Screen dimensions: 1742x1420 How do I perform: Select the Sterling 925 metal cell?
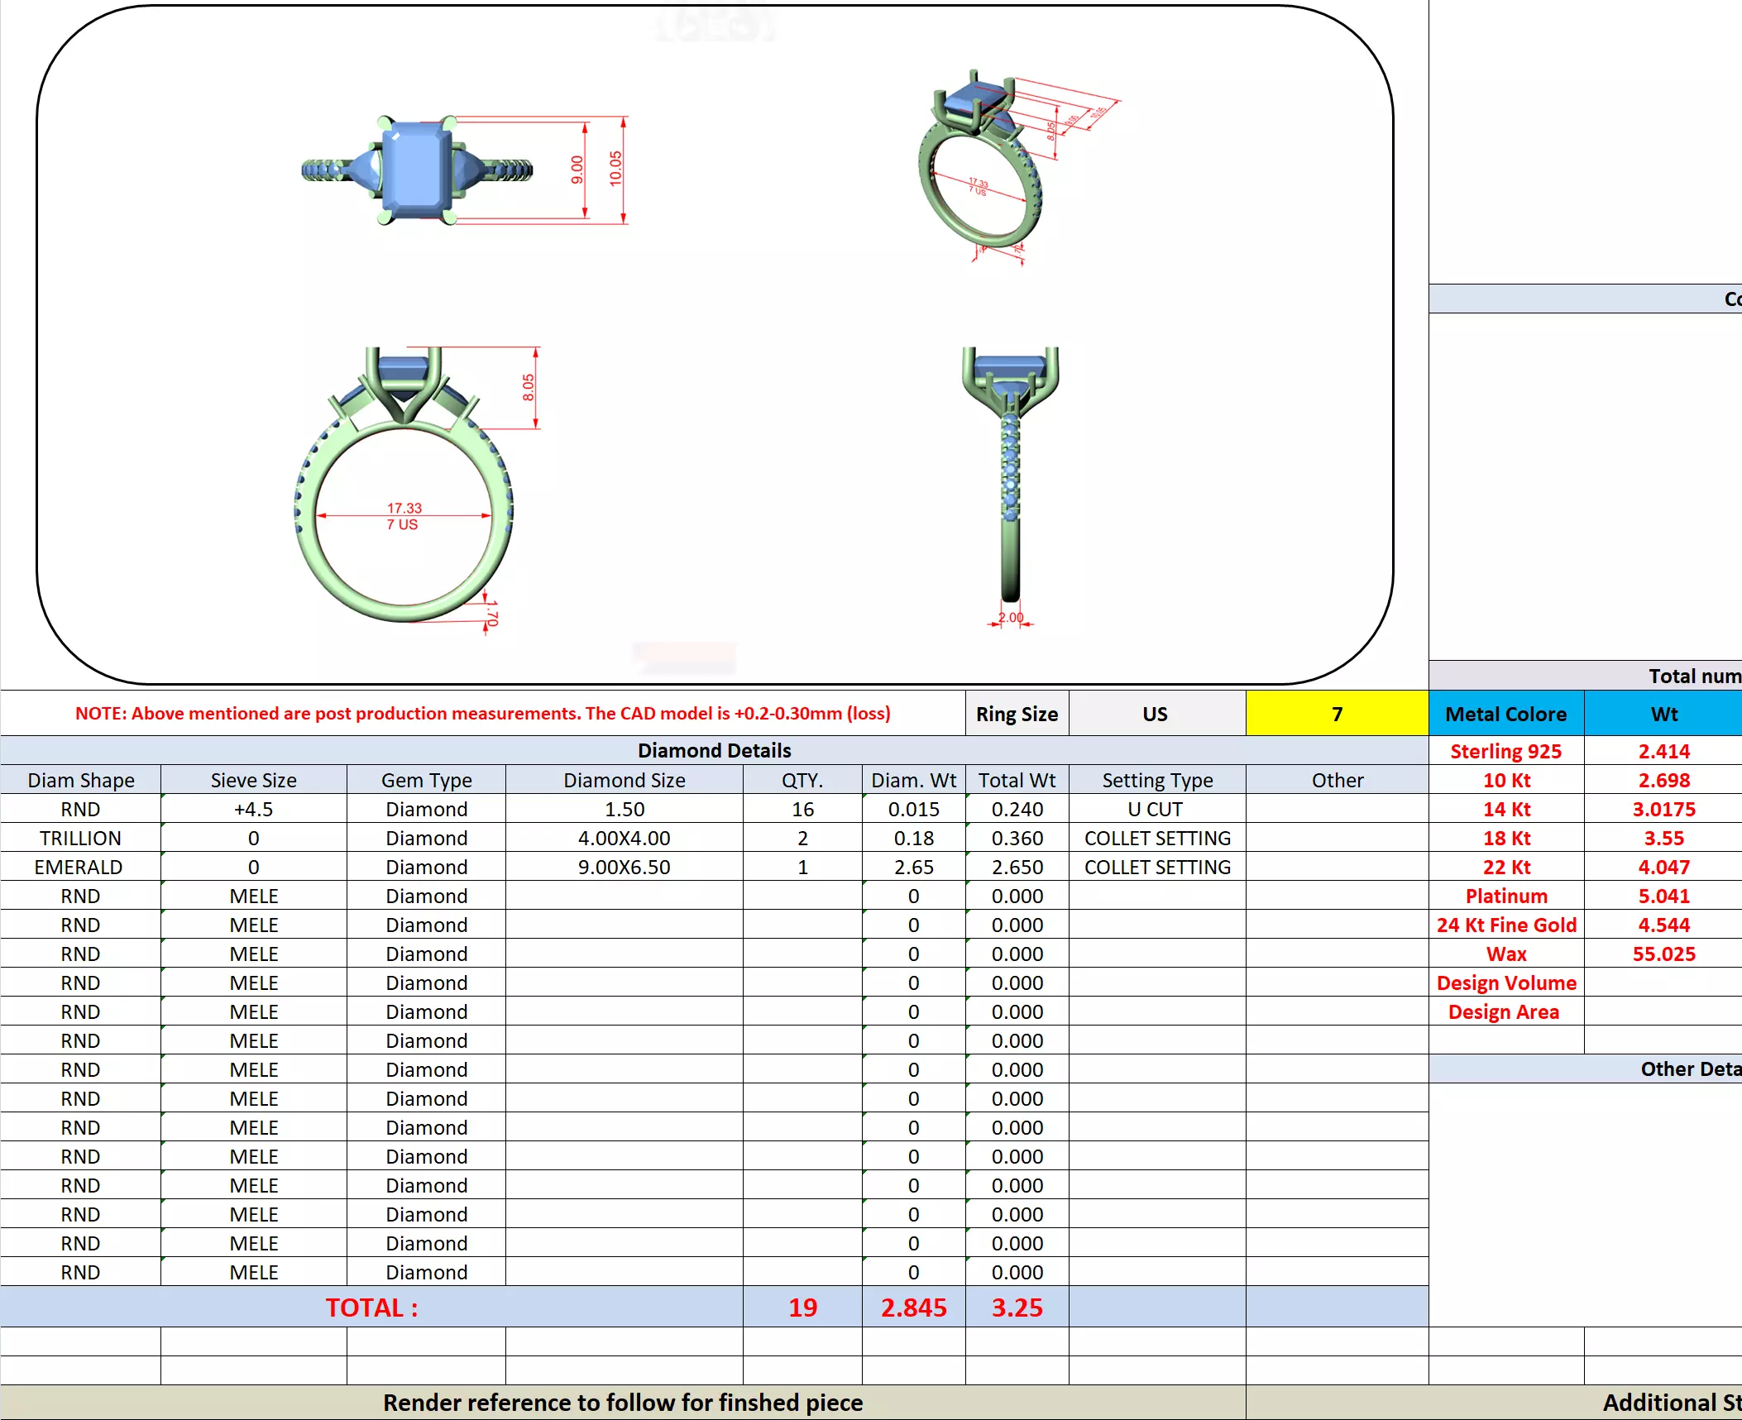pos(1505,751)
